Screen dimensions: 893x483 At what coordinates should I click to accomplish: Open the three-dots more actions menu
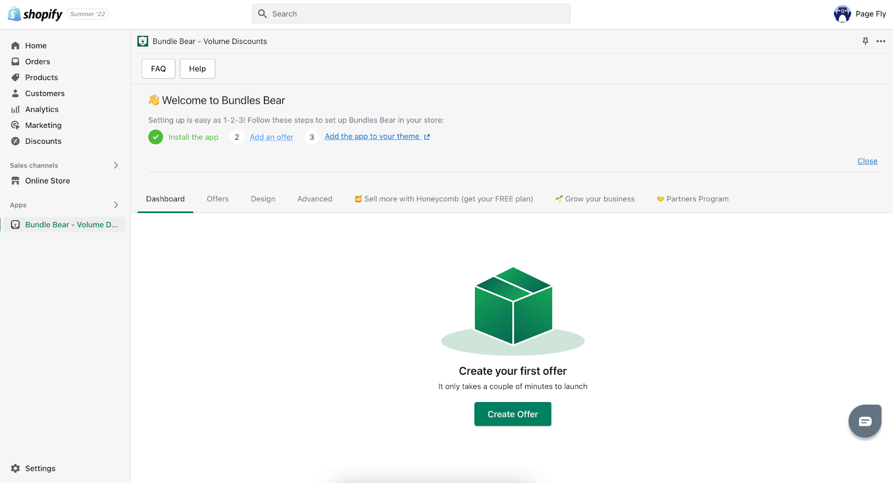[x=881, y=41]
